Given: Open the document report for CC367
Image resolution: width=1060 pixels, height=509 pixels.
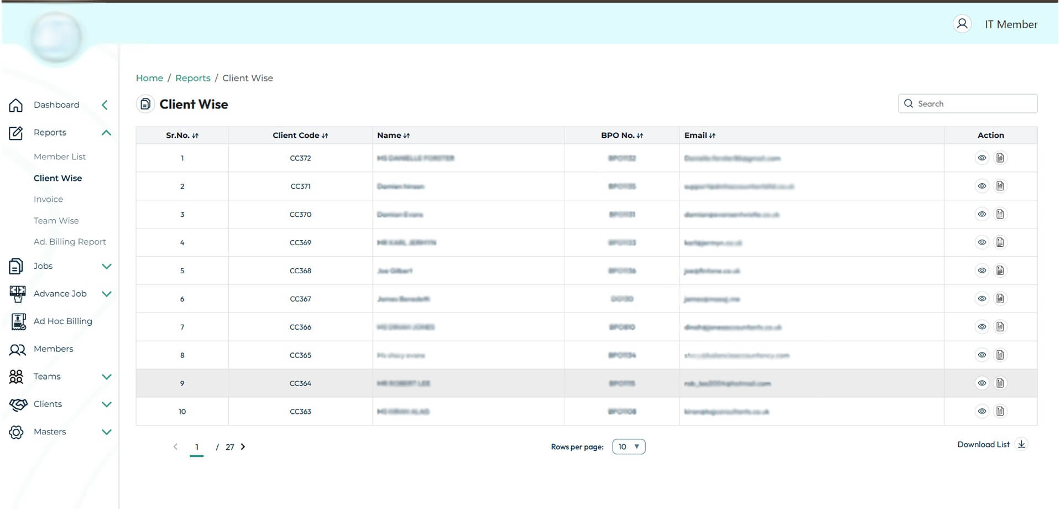Looking at the screenshot, I should pos(1000,299).
